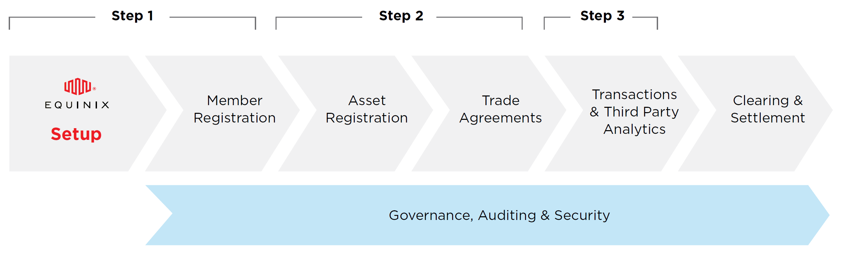Open Transactions & Third Party Analytics stage
The image size is (848, 257).
[622, 113]
